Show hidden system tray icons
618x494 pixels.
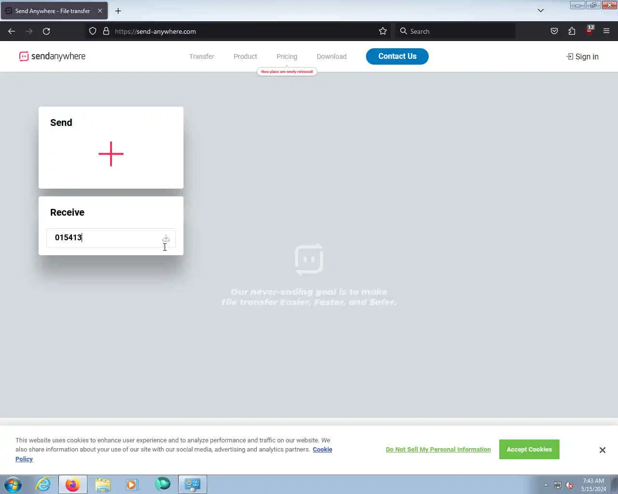pos(546,485)
